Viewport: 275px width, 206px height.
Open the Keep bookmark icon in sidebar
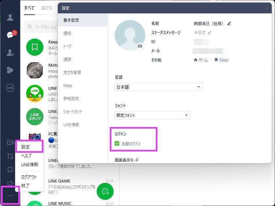10,169
